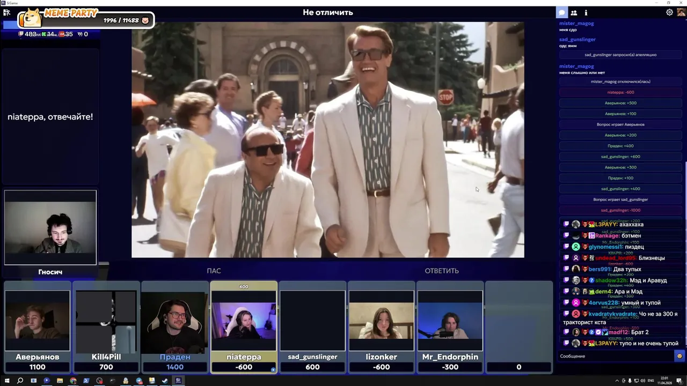The width and height of the screenshot is (687, 386).
Task: Click Mr_Endorphin's score -300
Action: click(450, 367)
